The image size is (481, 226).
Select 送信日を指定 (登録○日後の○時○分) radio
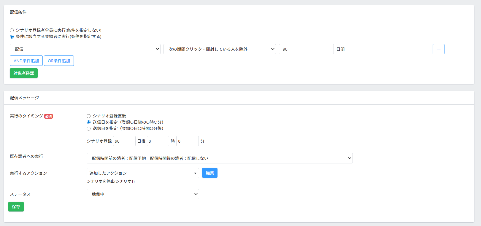(x=88, y=122)
